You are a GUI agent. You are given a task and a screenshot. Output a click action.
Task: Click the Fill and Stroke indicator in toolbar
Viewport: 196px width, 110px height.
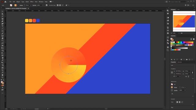(2, 82)
